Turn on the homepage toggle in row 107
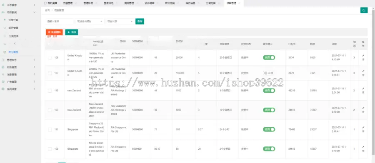The image size is (375, 163). click(x=269, y=73)
